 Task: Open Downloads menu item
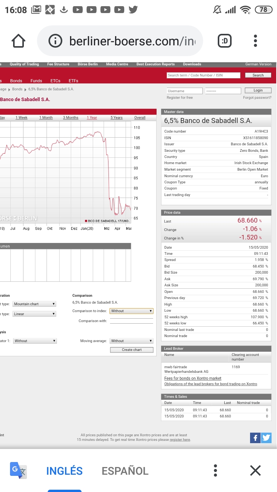click(192, 64)
